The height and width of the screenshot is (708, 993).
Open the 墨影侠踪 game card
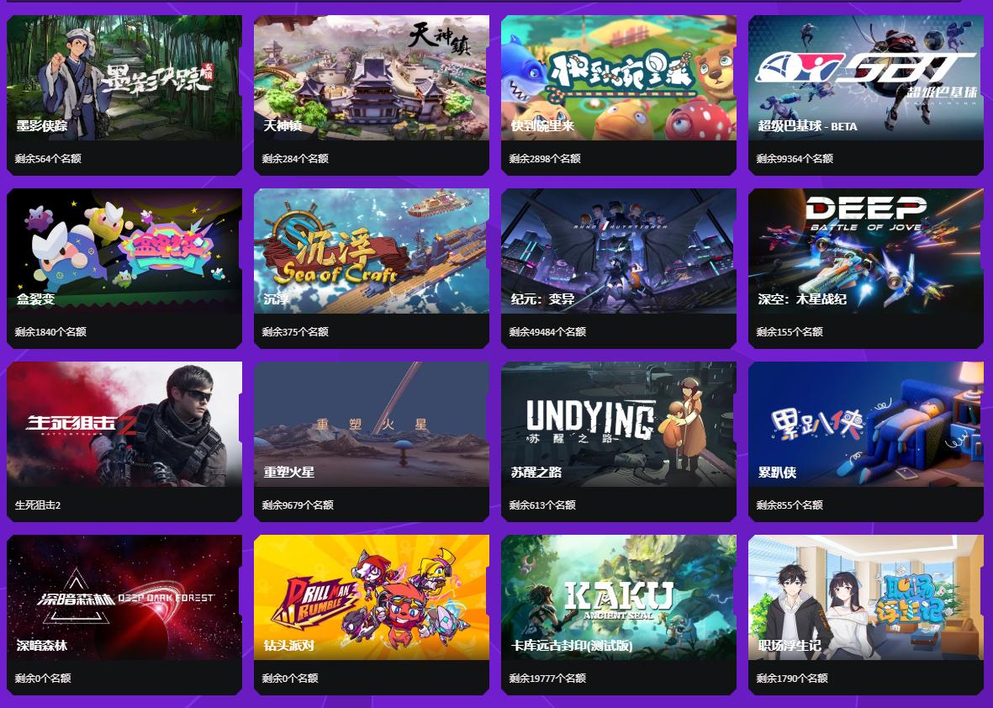click(124, 95)
